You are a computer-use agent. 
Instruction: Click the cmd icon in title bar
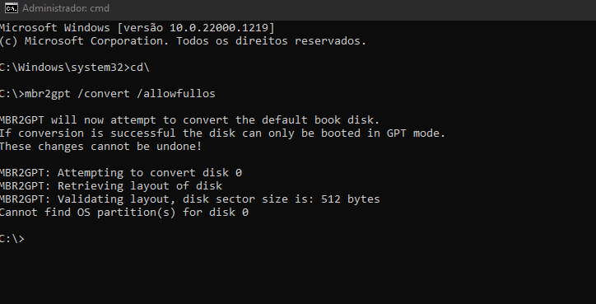[12, 8]
